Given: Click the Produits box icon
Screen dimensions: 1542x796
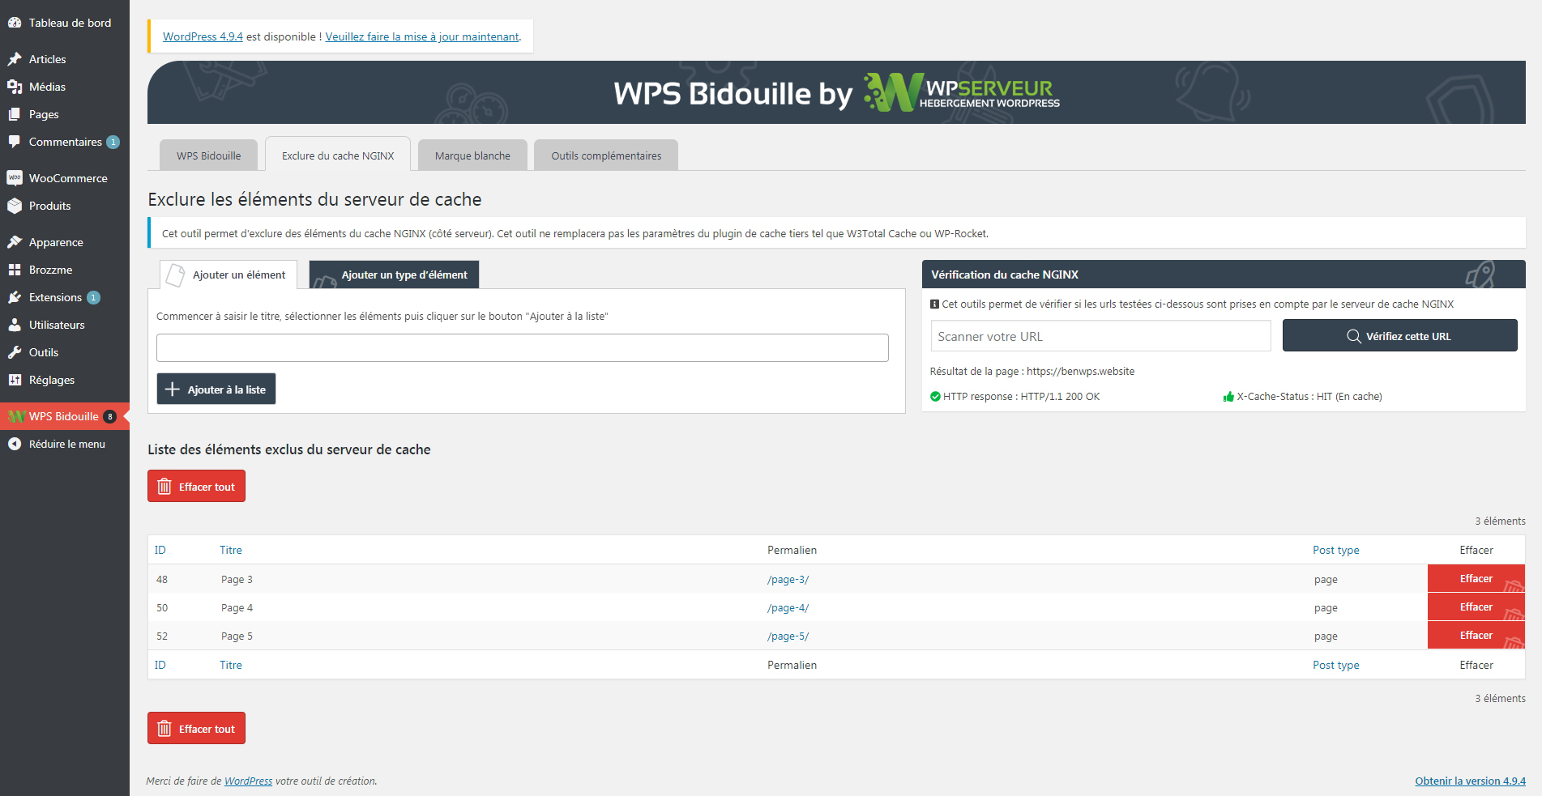Looking at the screenshot, I should click(x=15, y=206).
